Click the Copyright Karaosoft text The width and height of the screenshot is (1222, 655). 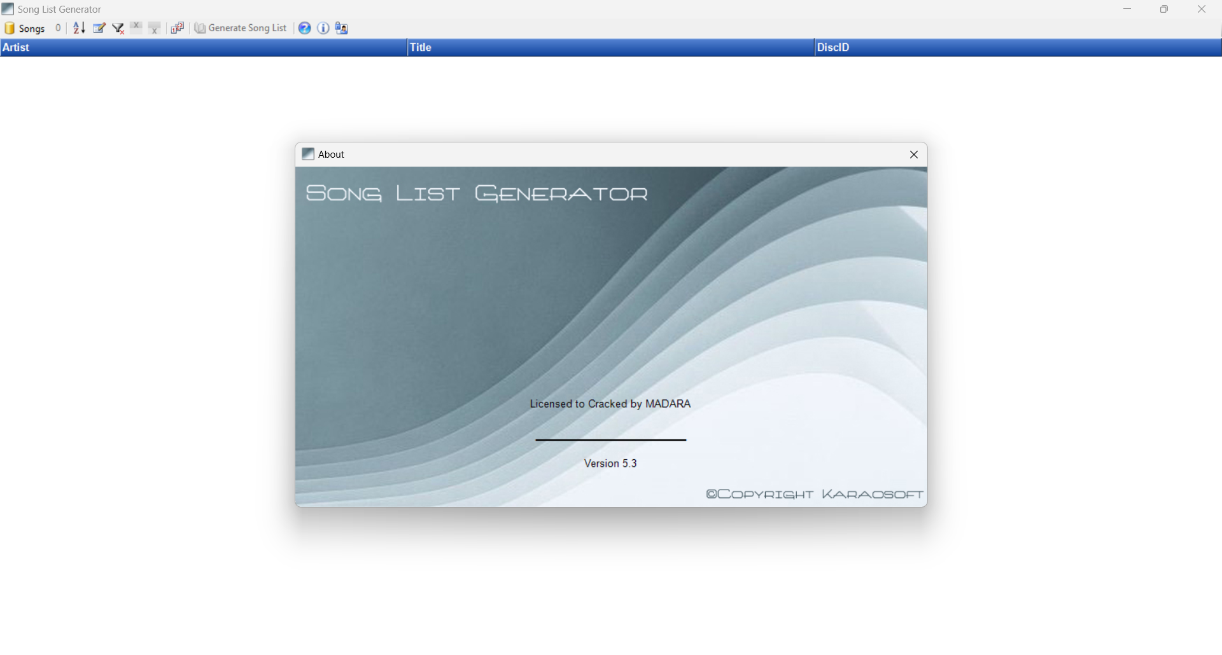(815, 494)
